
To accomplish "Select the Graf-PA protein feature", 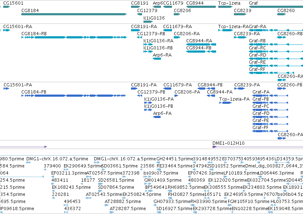I will point(270,96).
